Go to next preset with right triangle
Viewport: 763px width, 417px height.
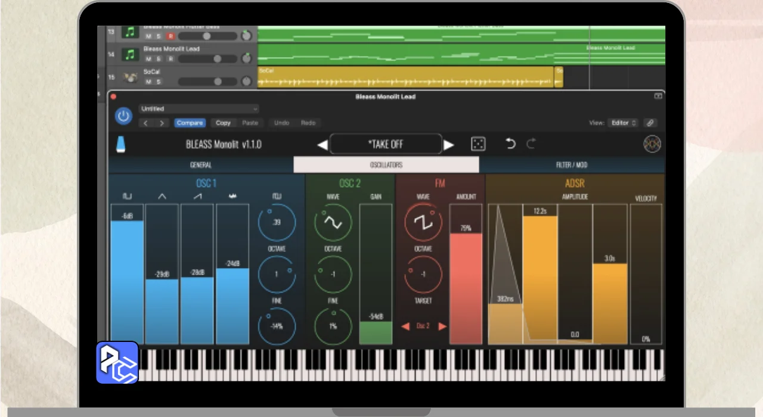[x=449, y=145]
